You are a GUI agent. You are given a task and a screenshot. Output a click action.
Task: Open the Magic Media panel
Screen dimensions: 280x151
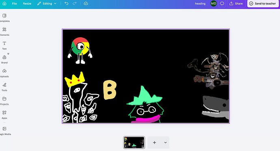click(x=5, y=131)
